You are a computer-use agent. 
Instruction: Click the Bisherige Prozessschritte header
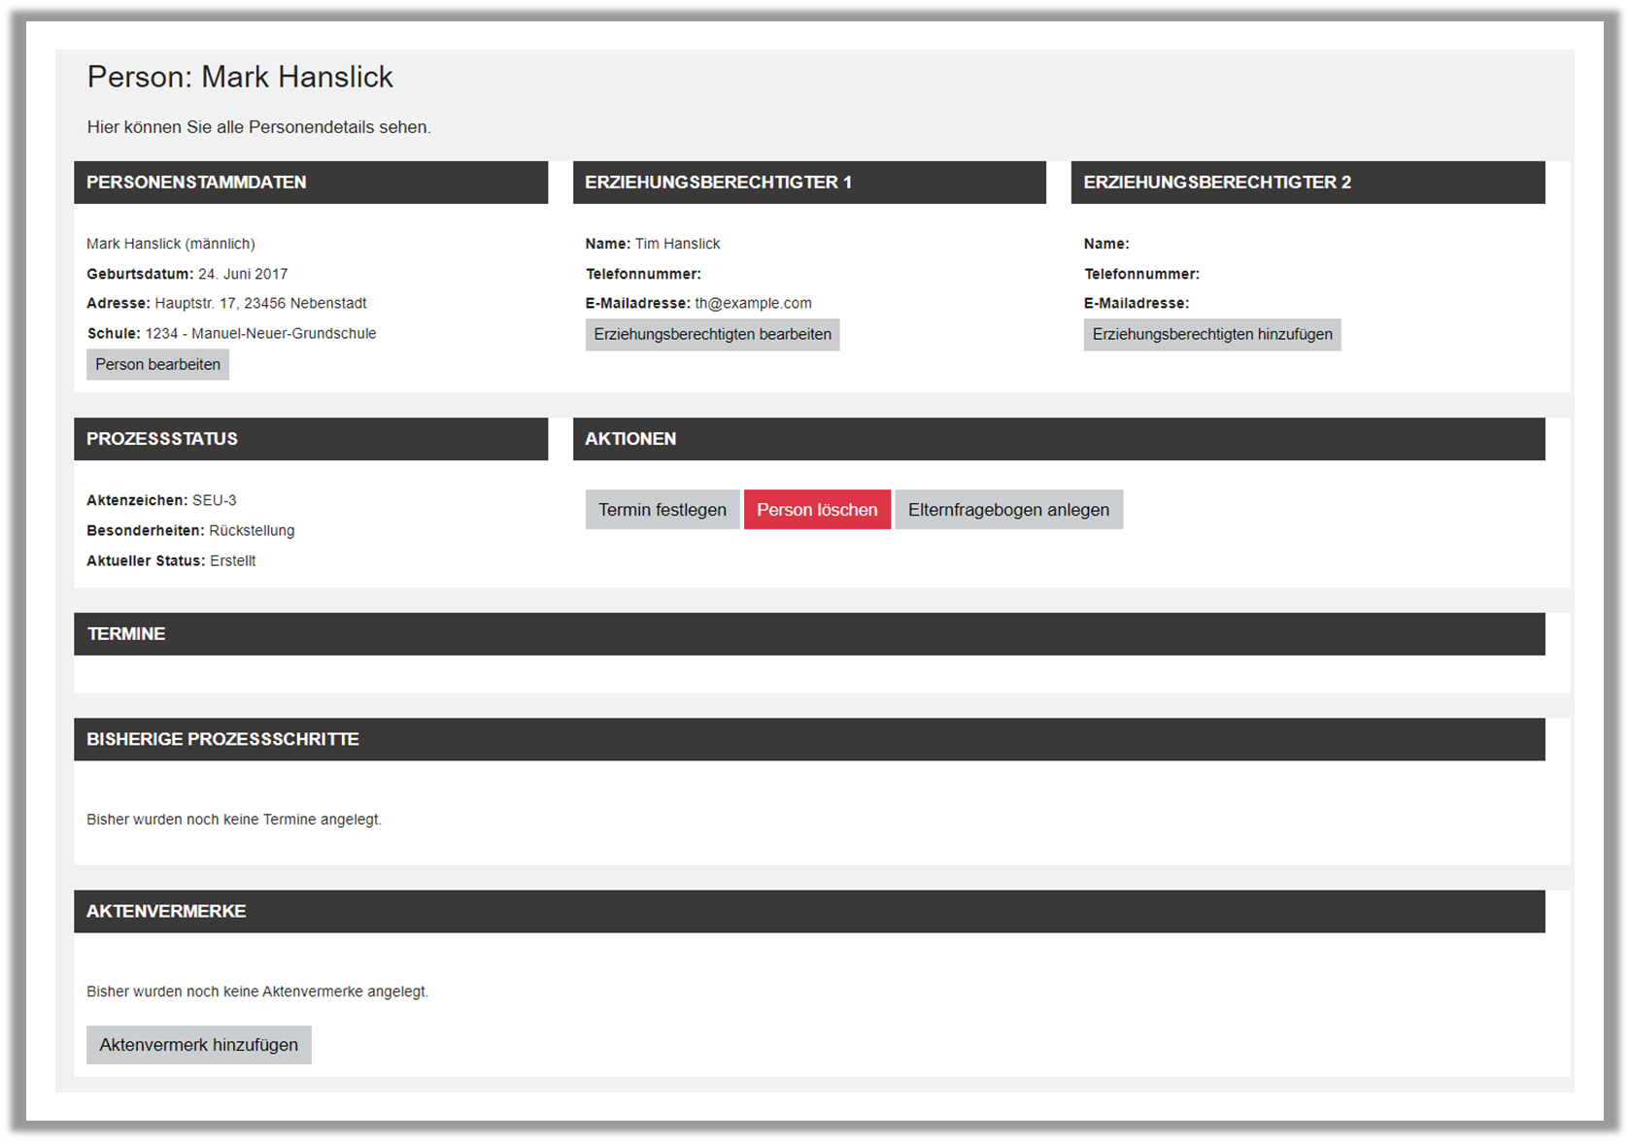pos(808,739)
